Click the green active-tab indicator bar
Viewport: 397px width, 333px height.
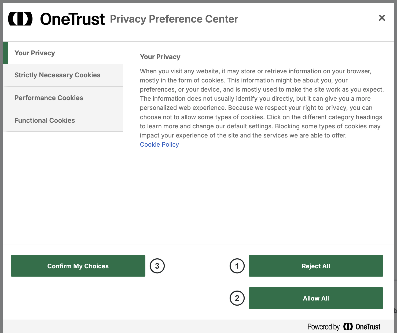click(x=5, y=53)
